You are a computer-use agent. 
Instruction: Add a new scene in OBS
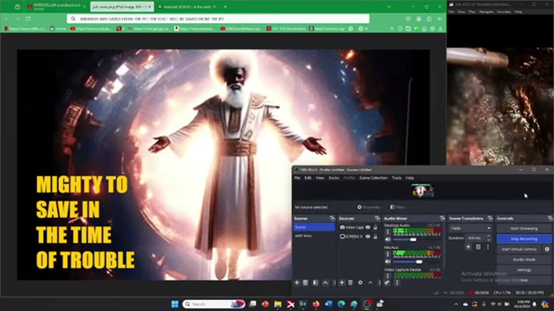(x=297, y=282)
